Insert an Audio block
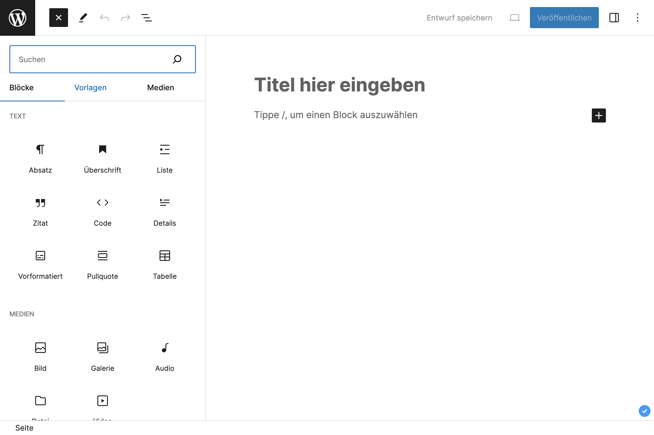654x435 pixels. tap(165, 356)
